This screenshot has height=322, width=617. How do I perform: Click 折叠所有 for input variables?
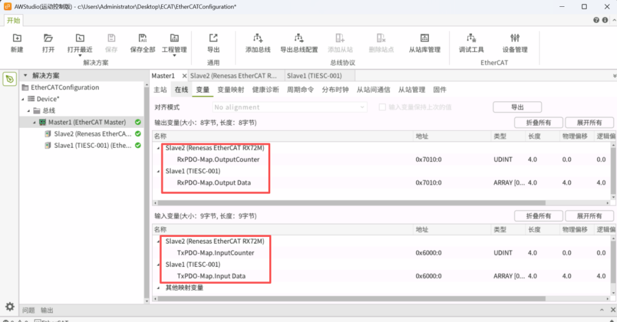pos(538,216)
